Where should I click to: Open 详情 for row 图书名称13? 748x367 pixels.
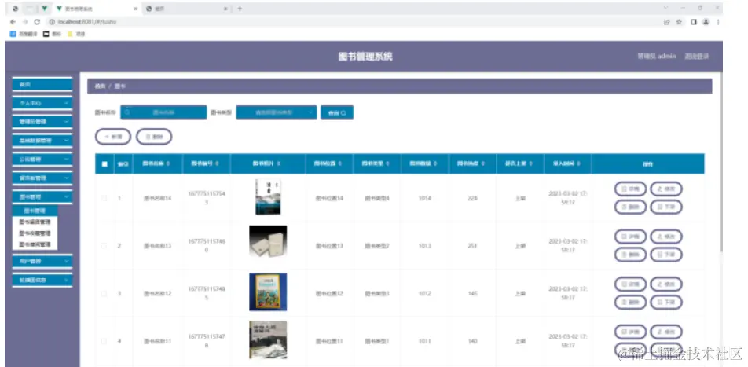(x=630, y=237)
